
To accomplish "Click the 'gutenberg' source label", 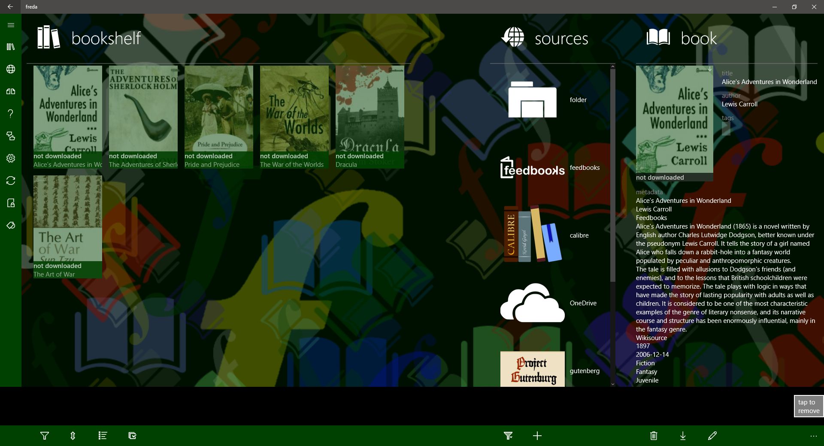I will 585,371.
